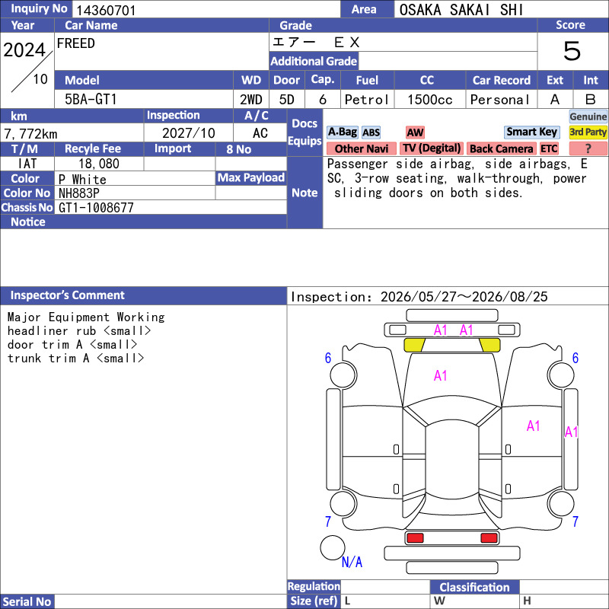609x609 pixels.
Task: Click the note text about airbags
Action: pyautogui.click(x=458, y=178)
